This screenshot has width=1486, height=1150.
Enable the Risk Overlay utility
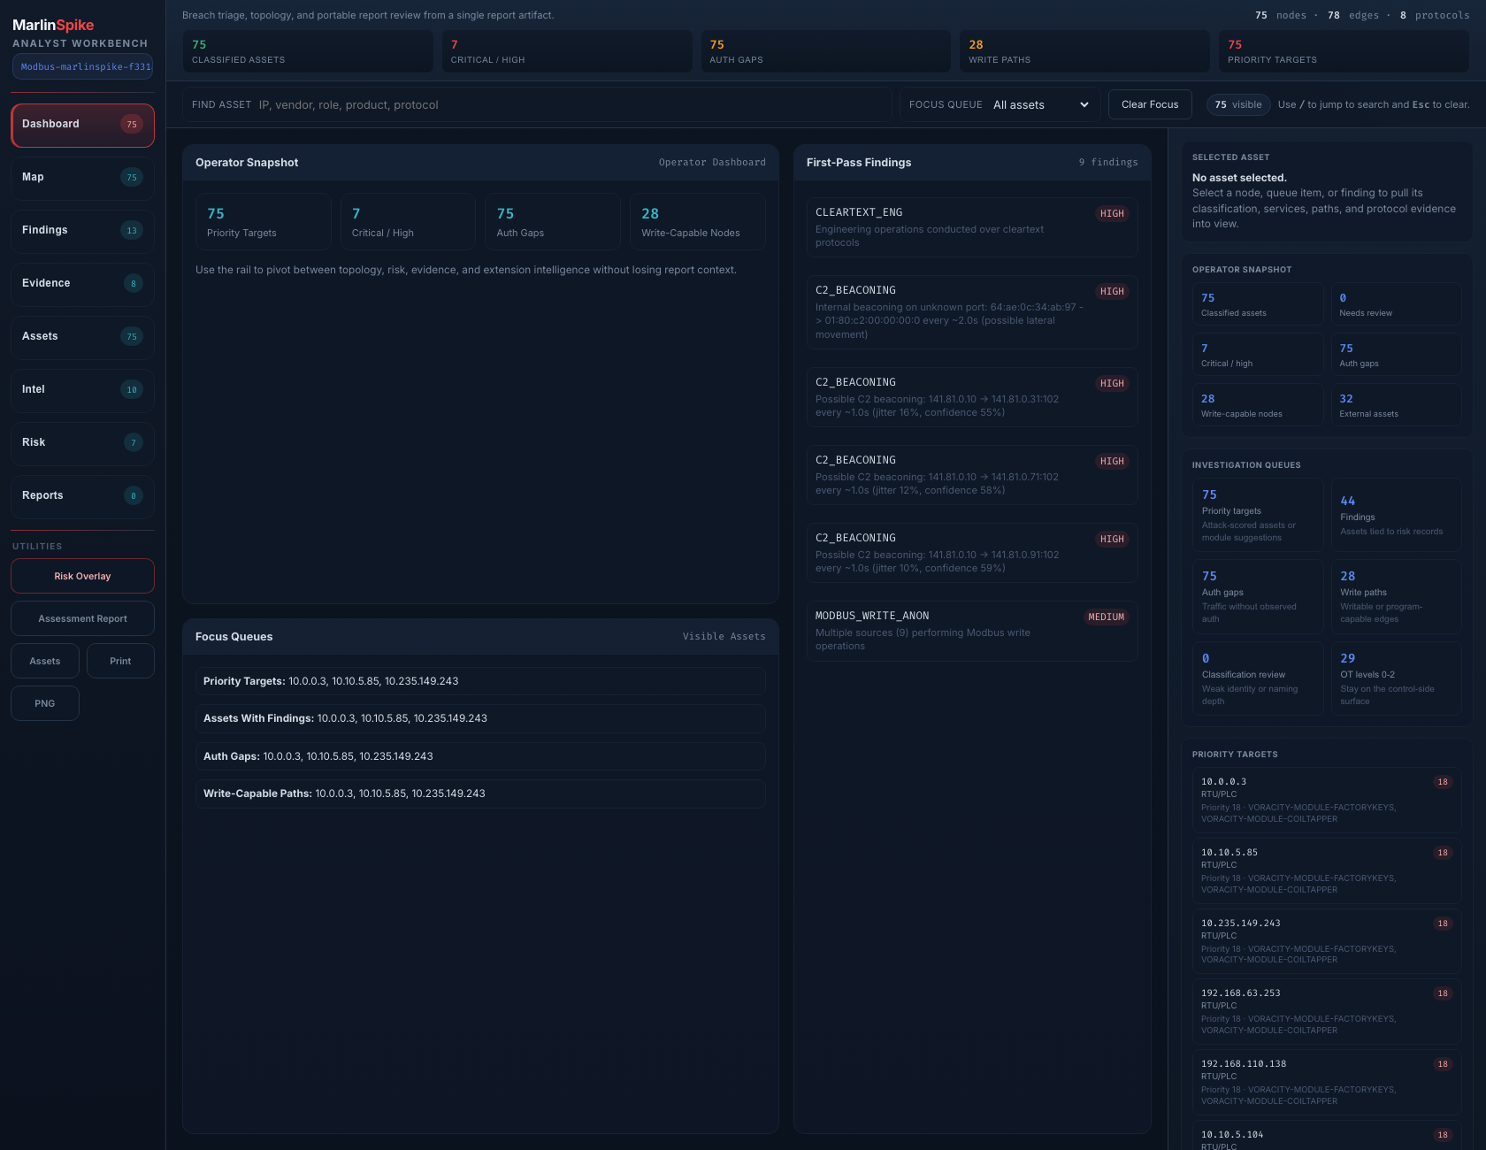point(82,575)
